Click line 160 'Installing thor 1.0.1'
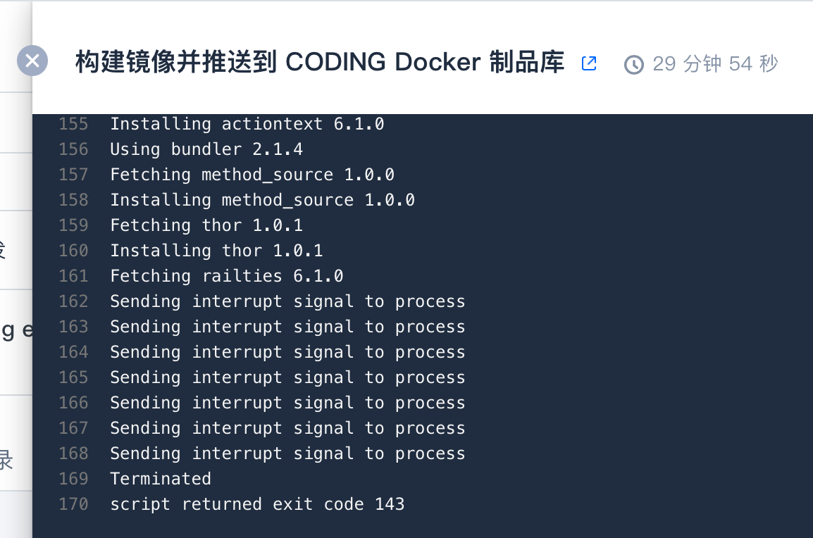This screenshot has width=813, height=538. pyautogui.click(x=217, y=251)
